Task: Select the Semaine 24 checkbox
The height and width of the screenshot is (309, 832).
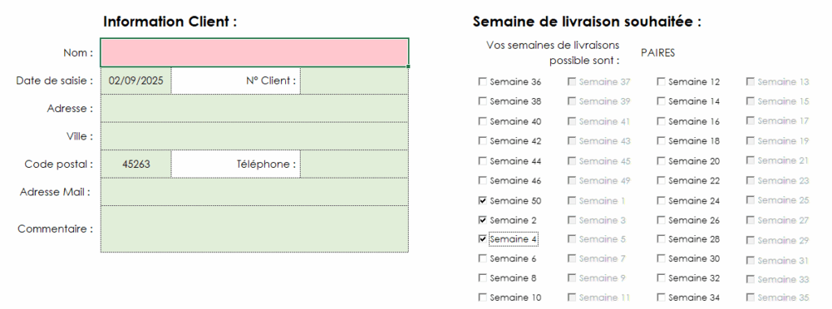Action: [x=661, y=200]
